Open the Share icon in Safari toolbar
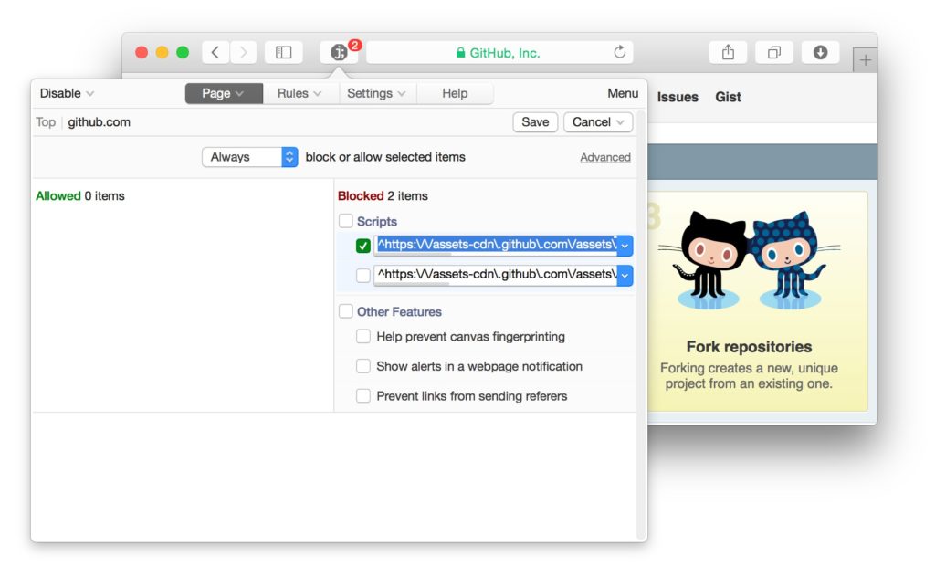This screenshot has width=935, height=577. click(x=728, y=52)
